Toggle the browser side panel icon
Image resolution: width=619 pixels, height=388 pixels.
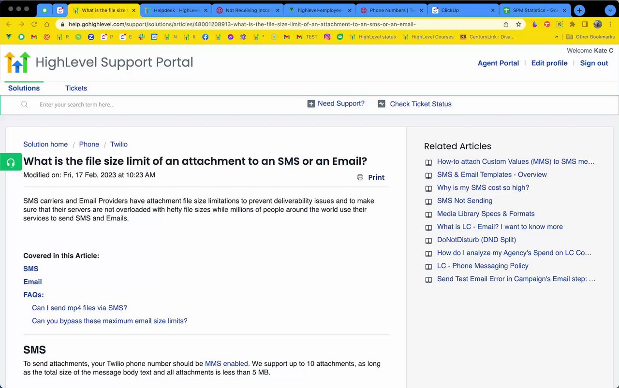tap(585, 24)
